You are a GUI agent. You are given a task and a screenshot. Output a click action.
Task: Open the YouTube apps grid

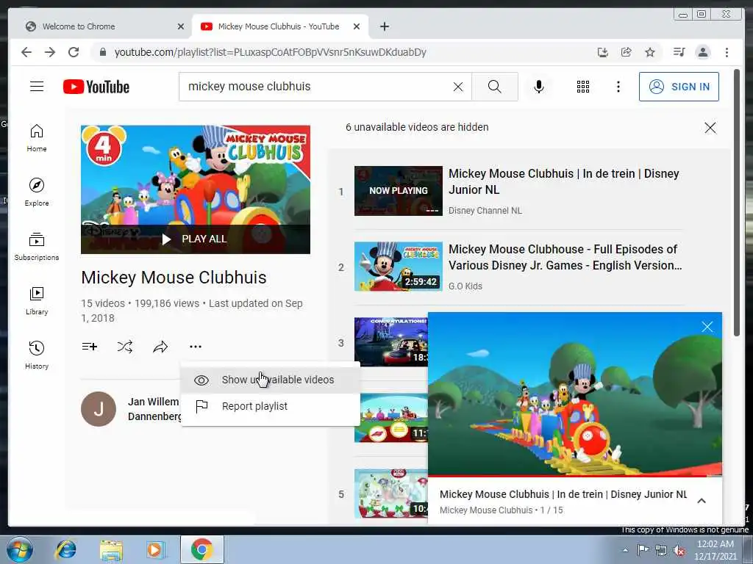tap(583, 87)
